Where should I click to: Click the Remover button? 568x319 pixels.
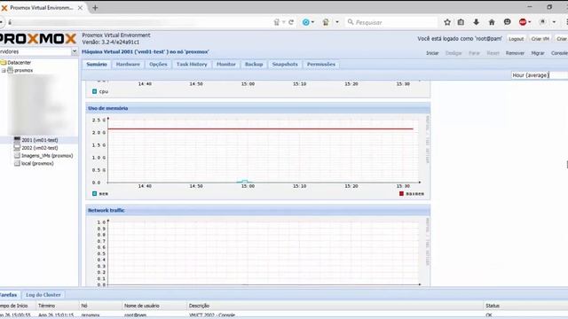tap(515, 53)
